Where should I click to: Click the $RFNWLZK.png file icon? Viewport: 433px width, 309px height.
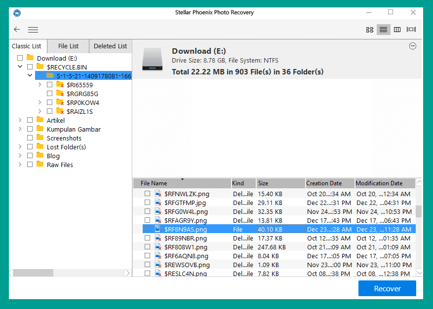[158, 194]
